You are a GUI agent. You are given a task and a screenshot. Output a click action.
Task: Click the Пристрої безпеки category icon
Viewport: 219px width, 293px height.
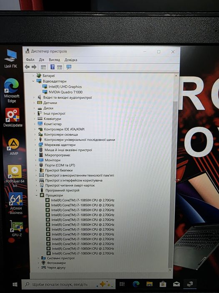tap(42, 170)
